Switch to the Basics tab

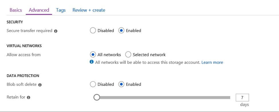pos(16,10)
